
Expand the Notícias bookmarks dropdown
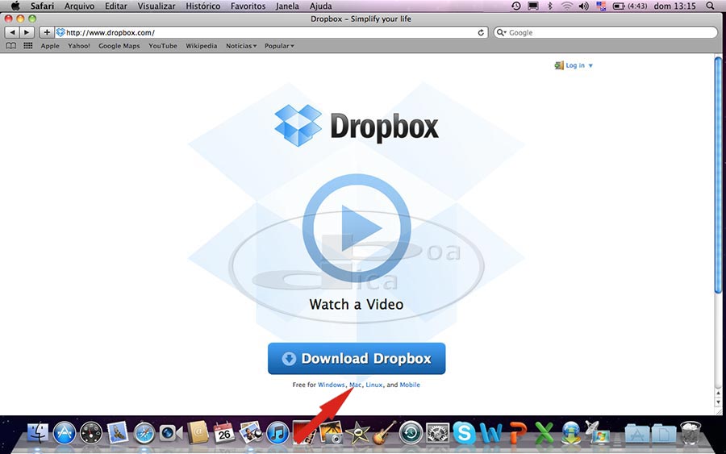tap(241, 46)
